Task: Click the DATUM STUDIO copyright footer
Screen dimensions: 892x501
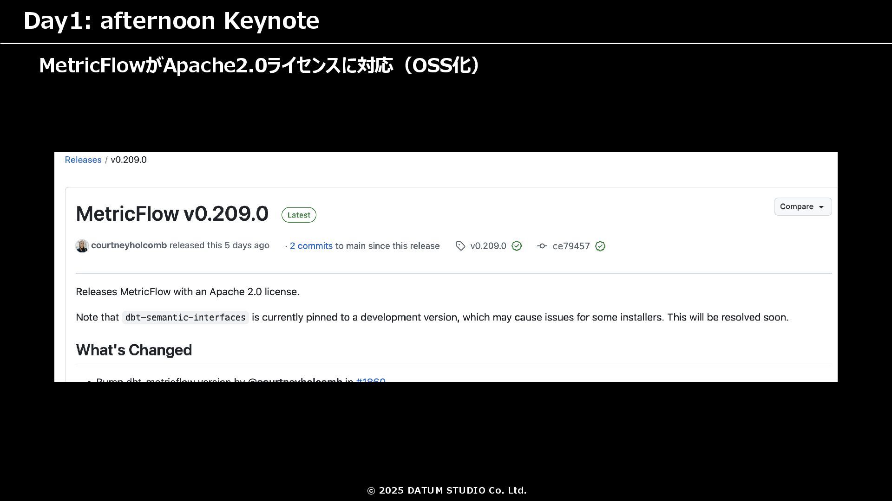Action: [x=446, y=490]
